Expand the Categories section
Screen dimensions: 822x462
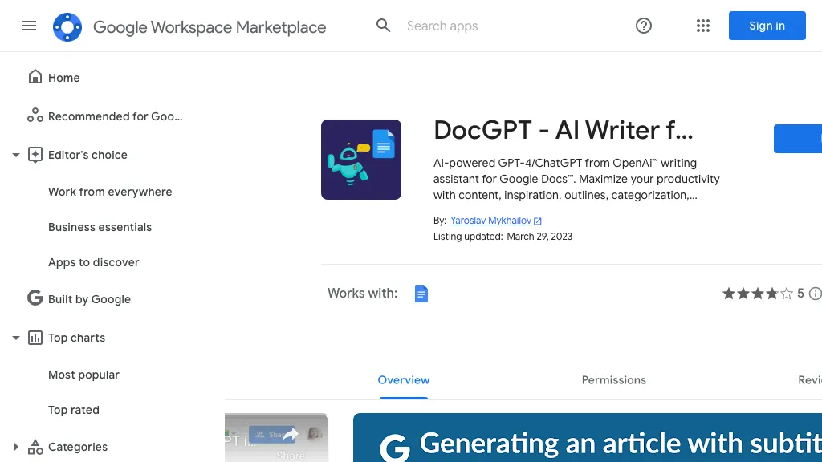[16, 447]
